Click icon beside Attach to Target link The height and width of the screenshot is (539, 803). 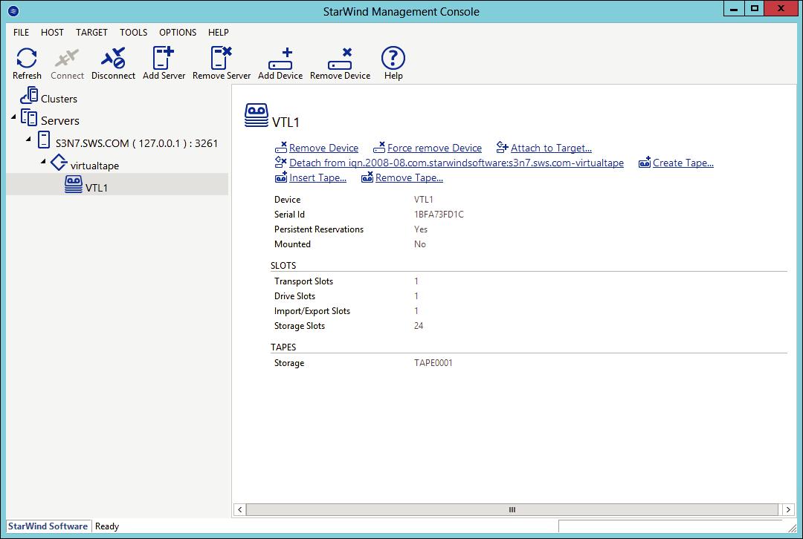point(503,148)
